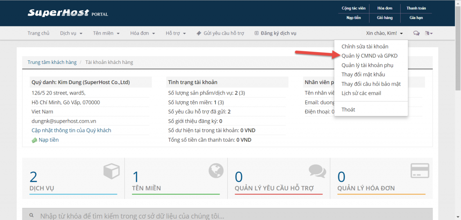The width and height of the screenshot is (461, 220).
Task: Expand the Dịch vụ dropdown menu
Action: [72, 33]
